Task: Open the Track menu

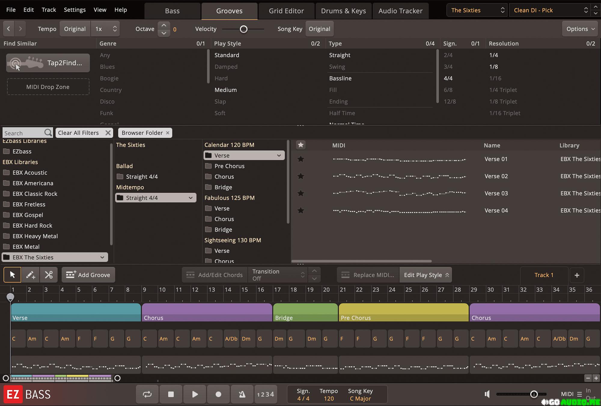Action: (49, 10)
